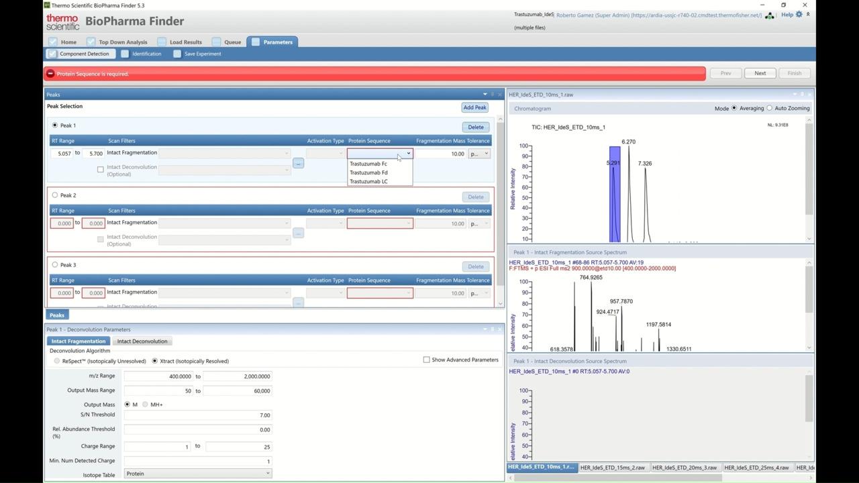859x483 pixels.
Task: Check Show Advanced Parameters
Action: (x=426, y=360)
